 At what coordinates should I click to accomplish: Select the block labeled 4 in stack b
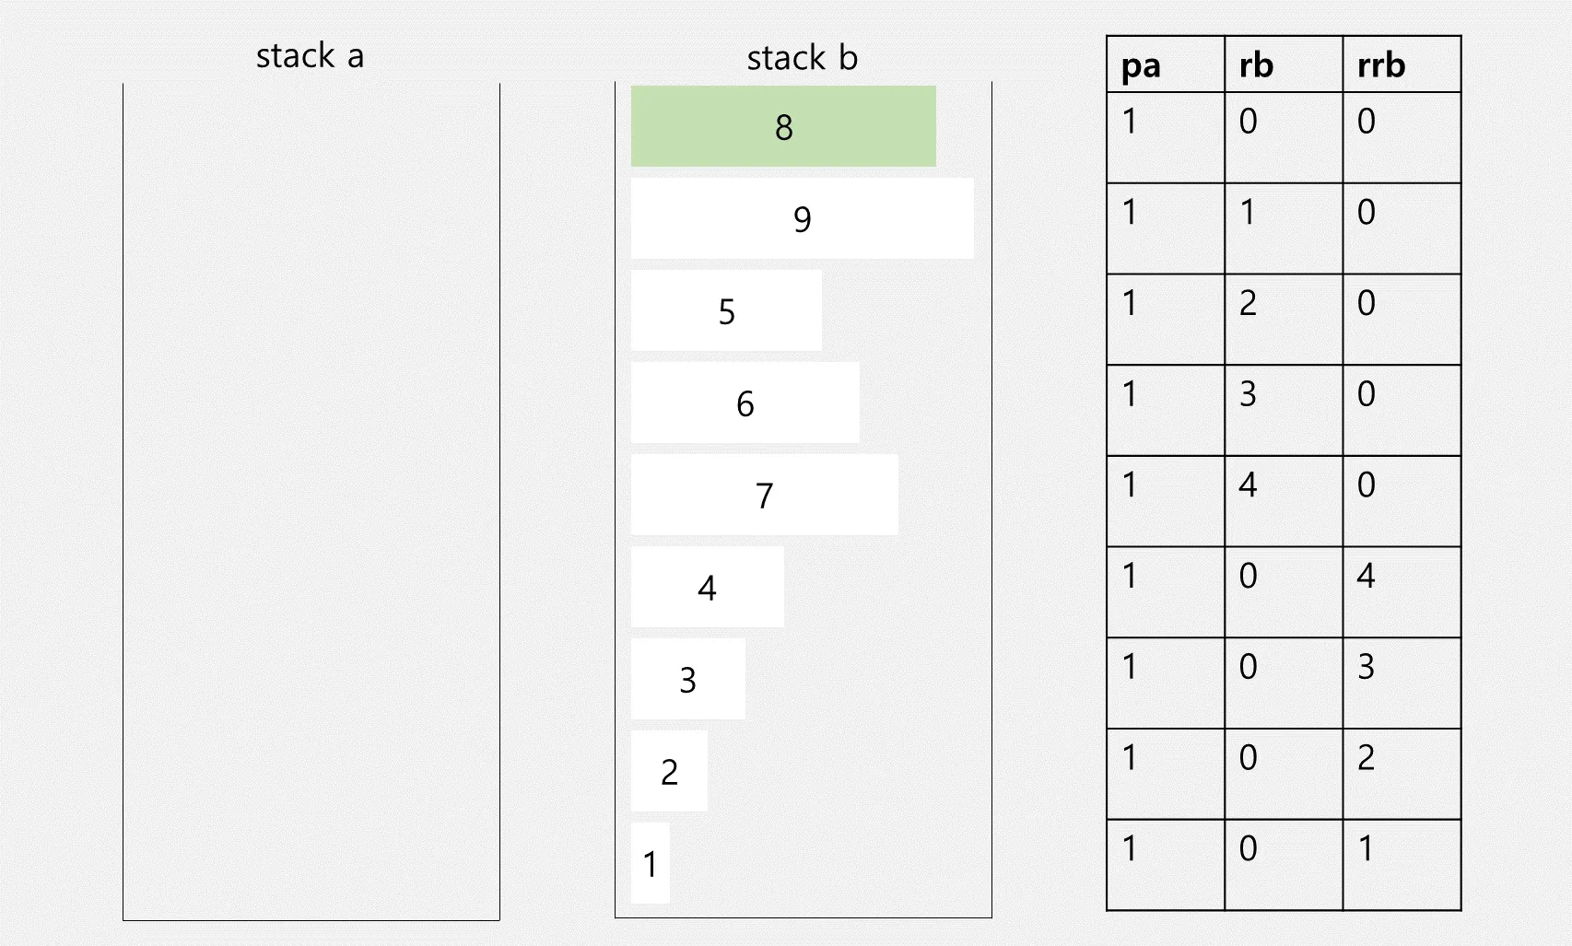pos(707,587)
